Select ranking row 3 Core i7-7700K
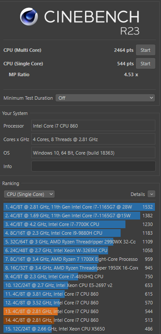The image size is (161, 334). (x=79, y=224)
